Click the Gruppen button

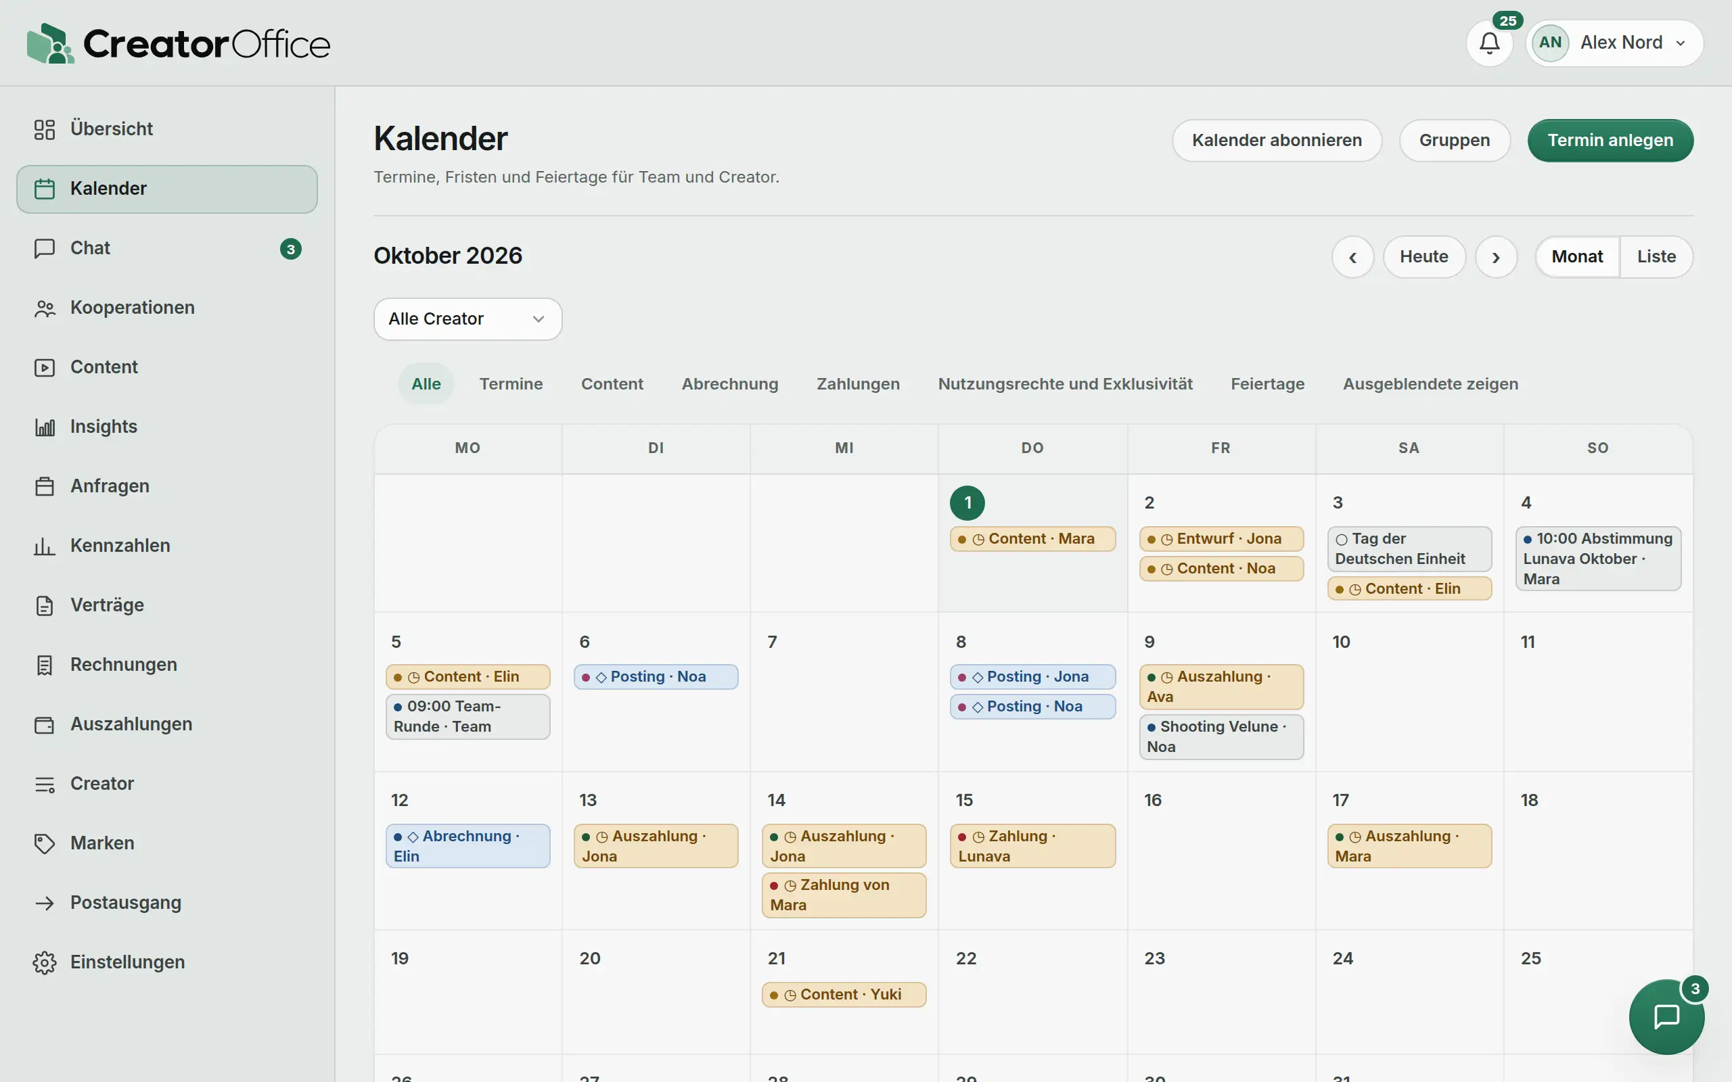(1455, 140)
